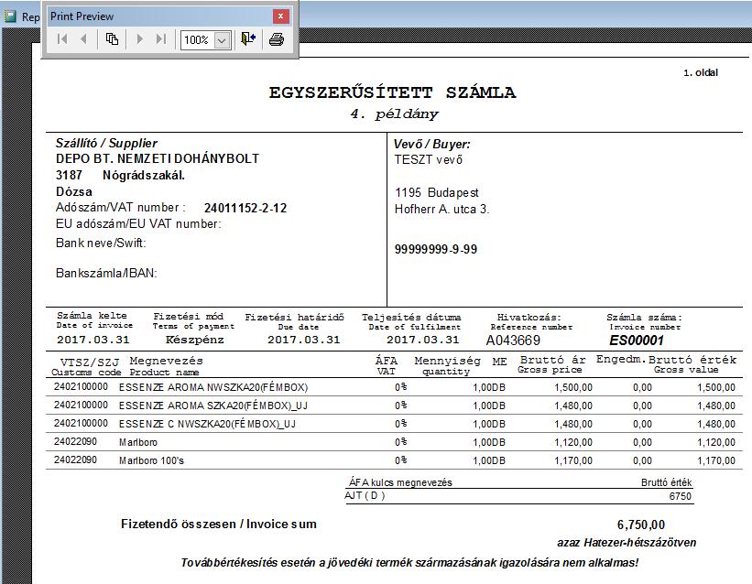The width and height of the screenshot is (752, 584).
Task: Go to next page in Print Preview
Action: [139, 38]
